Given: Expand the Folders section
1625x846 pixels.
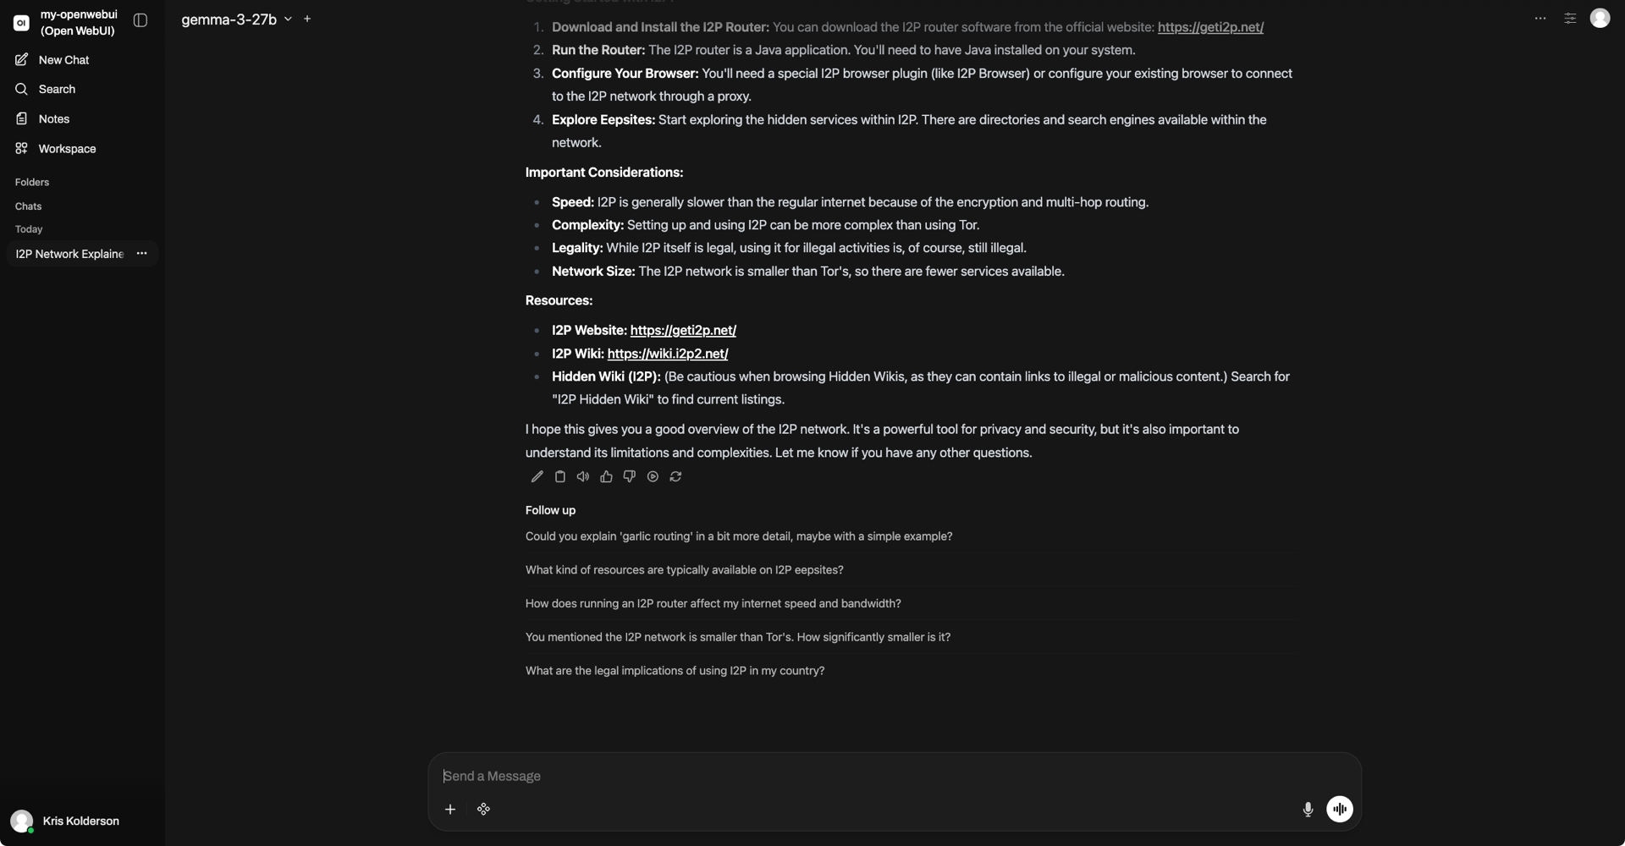Looking at the screenshot, I should tap(32, 183).
